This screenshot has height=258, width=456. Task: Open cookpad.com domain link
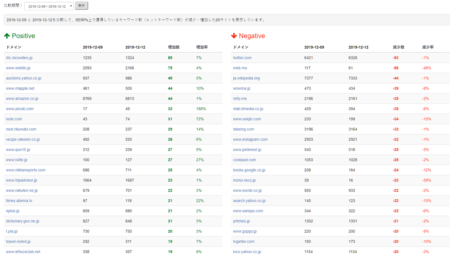[245, 160]
